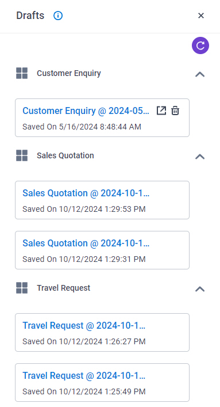The width and height of the screenshot is (220, 407).
Task: Click the grid icon beside Sales Quotation
Action: pos(22,155)
